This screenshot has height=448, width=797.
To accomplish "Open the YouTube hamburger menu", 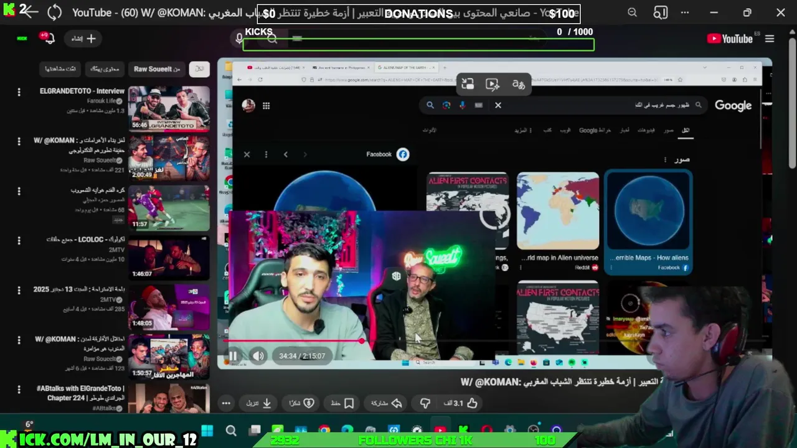I will [770, 39].
